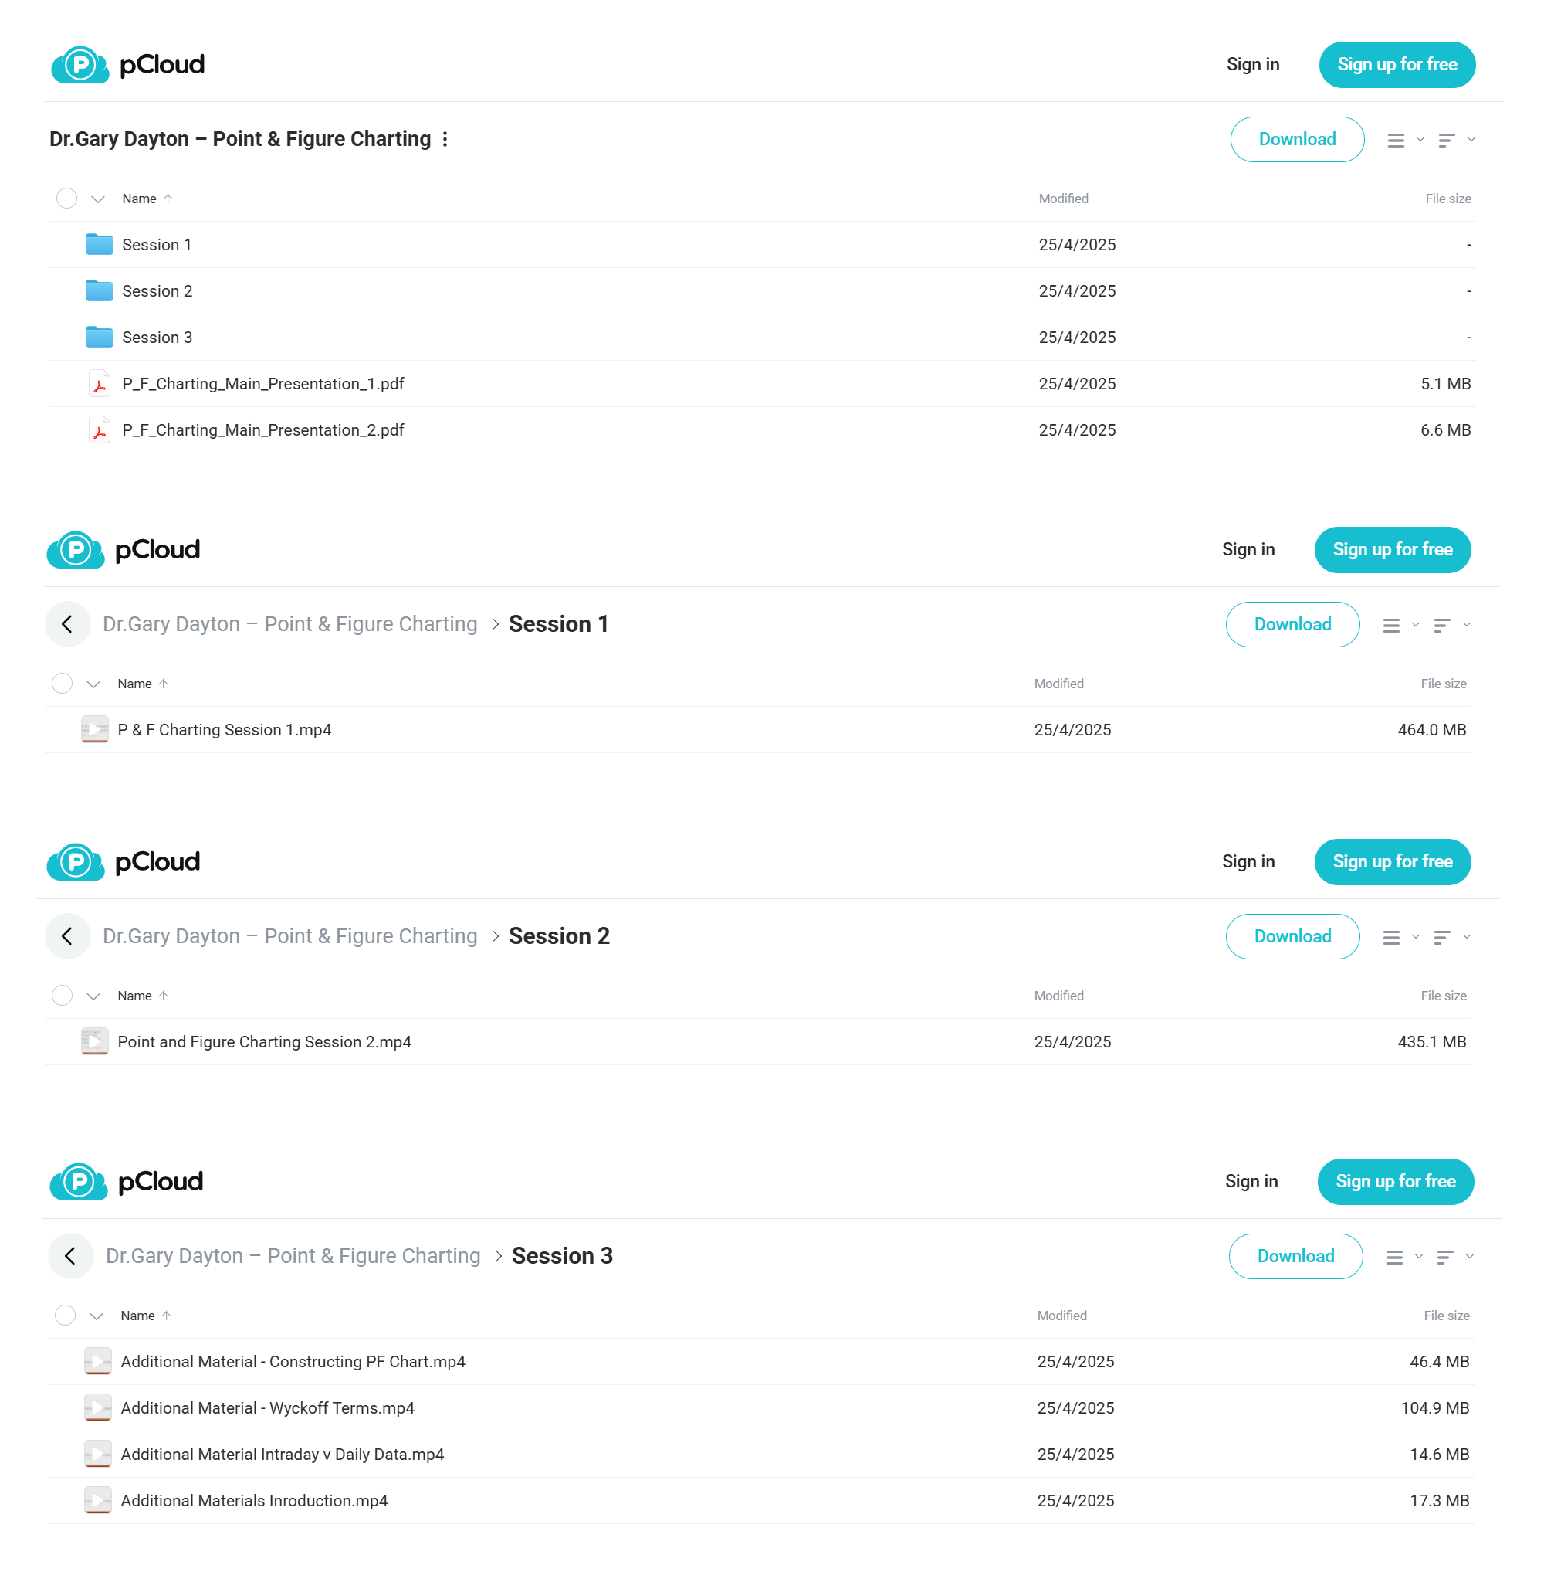This screenshot has width=1544, height=1582.
Task: Toggle the select-all circle in the Session 3 list
Action: pos(66,1315)
